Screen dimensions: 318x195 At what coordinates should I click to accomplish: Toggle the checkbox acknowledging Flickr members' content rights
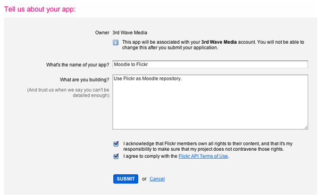click(116, 144)
